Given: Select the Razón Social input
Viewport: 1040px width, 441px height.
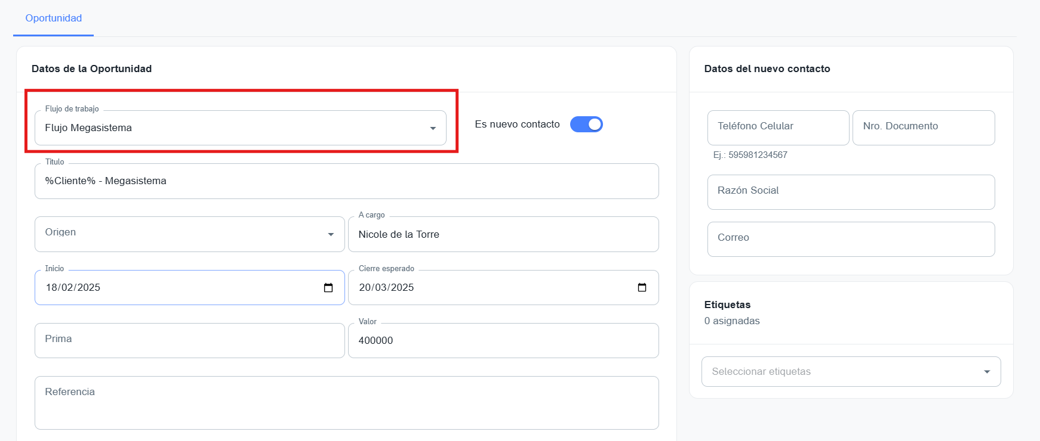Looking at the screenshot, I should click(851, 192).
